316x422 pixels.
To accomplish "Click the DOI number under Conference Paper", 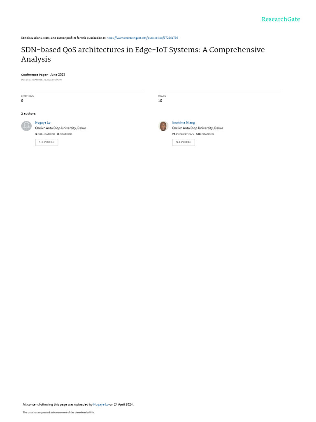I will (x=42, y=80).
